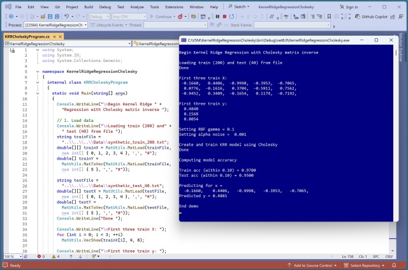This screenshot has width=408, height=270.
Task: Close the KRRCholeskyProgram.cs tab
Action: tap(61, 36)
